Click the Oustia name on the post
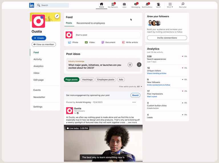The height and width of the screenshot is (163, 219). pos(78,108)
